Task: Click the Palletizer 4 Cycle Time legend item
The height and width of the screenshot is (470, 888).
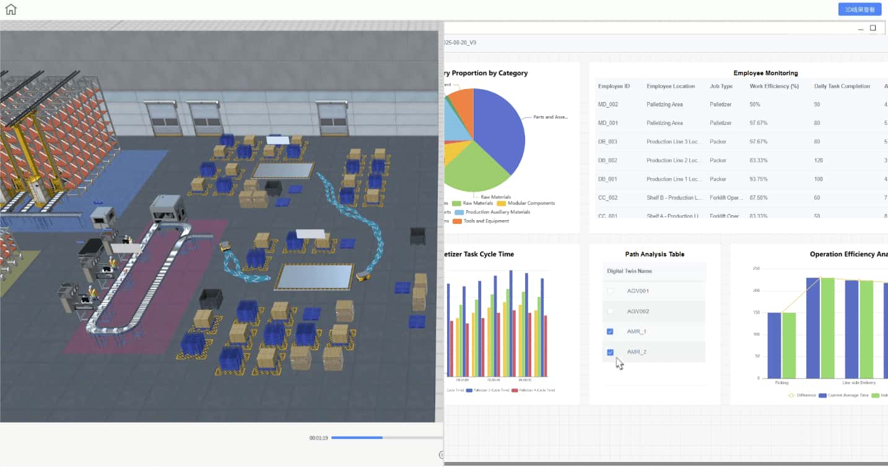Action: pos(515,390)
